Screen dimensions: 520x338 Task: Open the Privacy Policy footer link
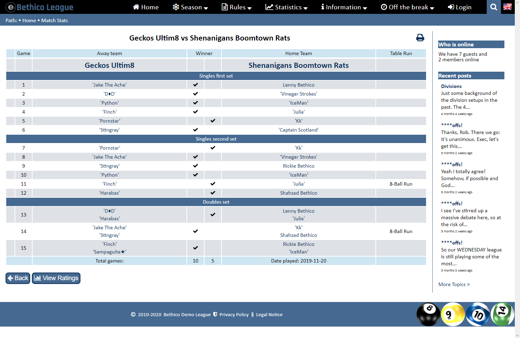tap(234, 314)
